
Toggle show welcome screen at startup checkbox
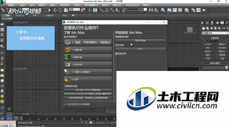[x=65, y=104]
